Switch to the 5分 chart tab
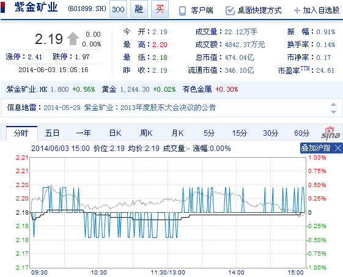This screenshot has height=277, width=343. pos(209,133)
